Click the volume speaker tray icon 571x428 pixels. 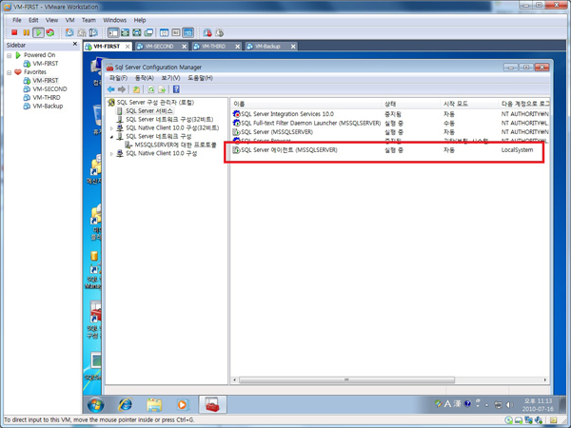point(510,404)
